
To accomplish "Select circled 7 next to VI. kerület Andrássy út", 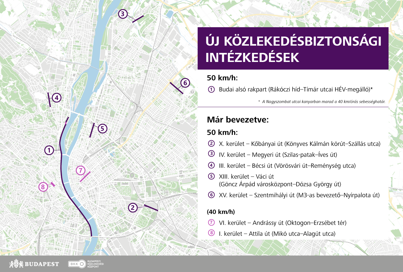I will pos(211,222).
